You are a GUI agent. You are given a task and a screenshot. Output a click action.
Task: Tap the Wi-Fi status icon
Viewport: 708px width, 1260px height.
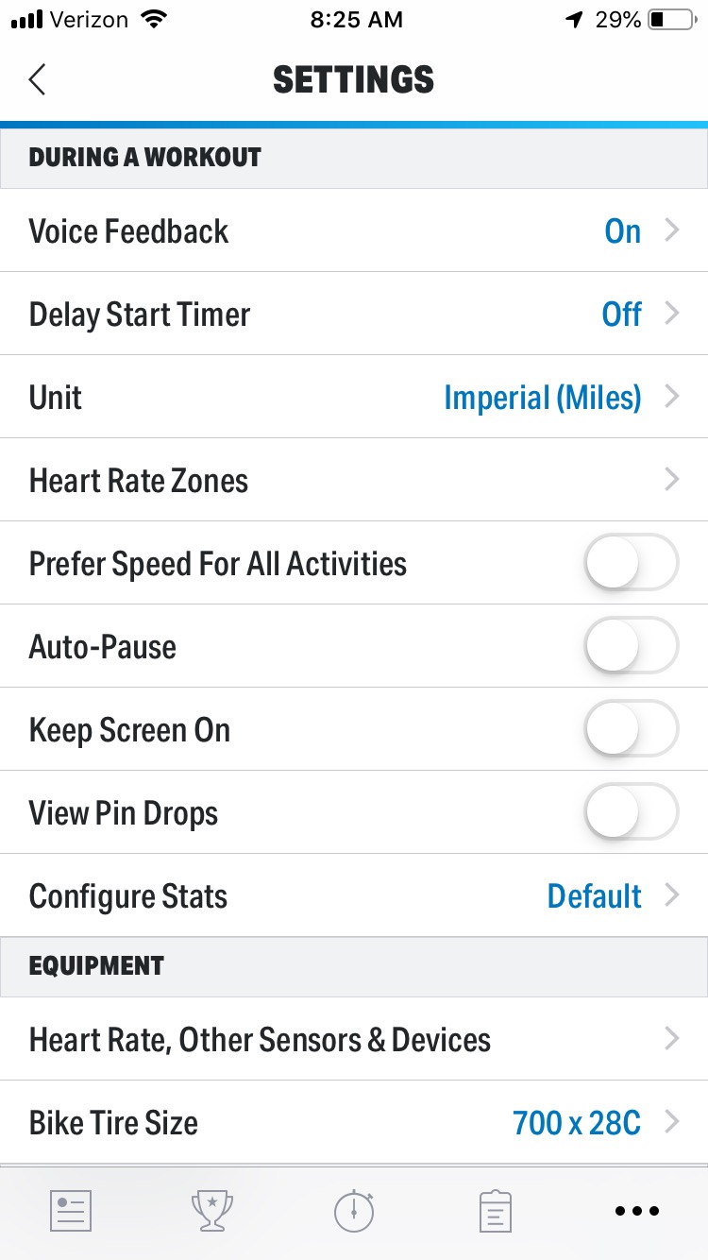point(152,19)
